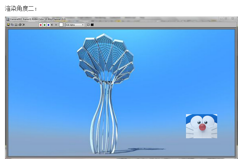The width and height of the screenshot is (238, 159).
Task: Toggle the monochrome display button
Action: click(x=56, y=25)
